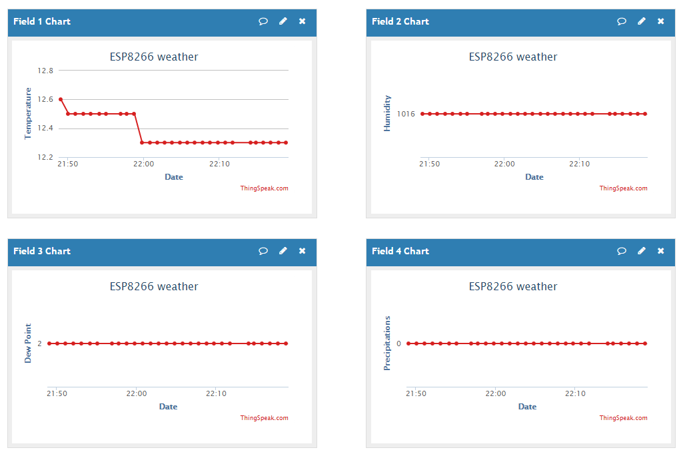Follow ThingSpeak.com link under Dew Point chart
This screenshot has height=456, width=691.
pyautogui.click(x=264, y=418)
